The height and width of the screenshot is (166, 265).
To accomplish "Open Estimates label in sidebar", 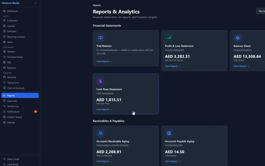I will click(12, 31).
